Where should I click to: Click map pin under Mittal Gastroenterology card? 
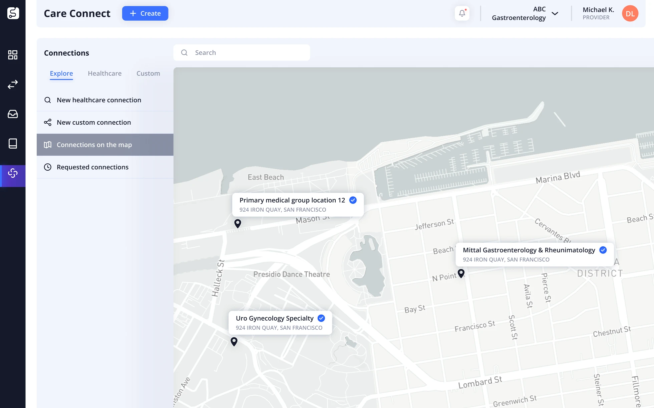[x=461, y=273]
